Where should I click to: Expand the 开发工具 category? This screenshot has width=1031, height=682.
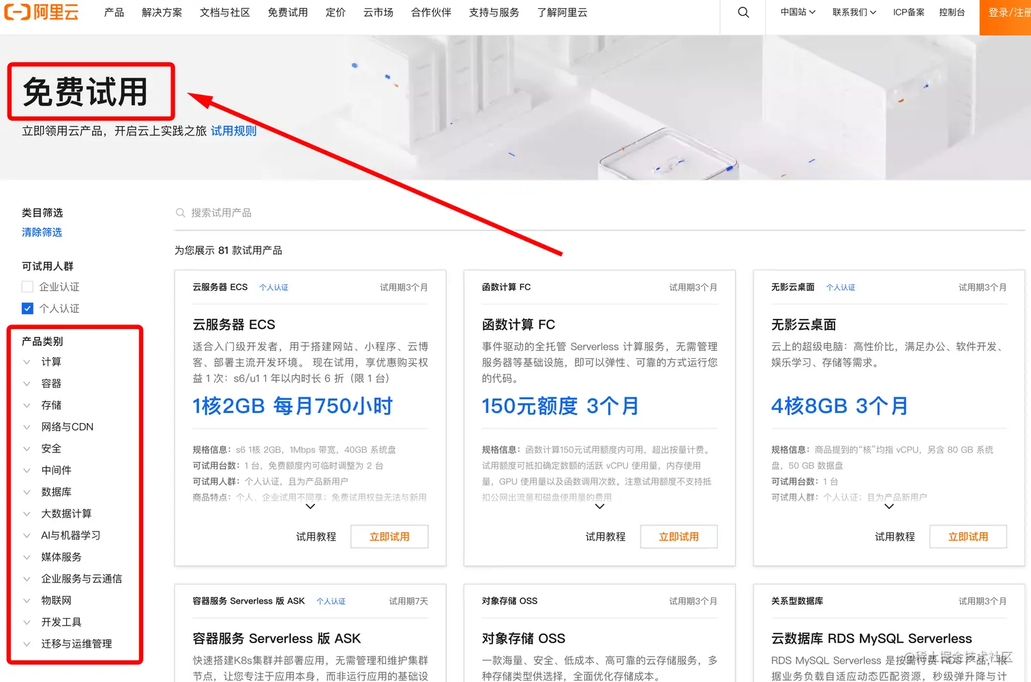coord(27,622)
